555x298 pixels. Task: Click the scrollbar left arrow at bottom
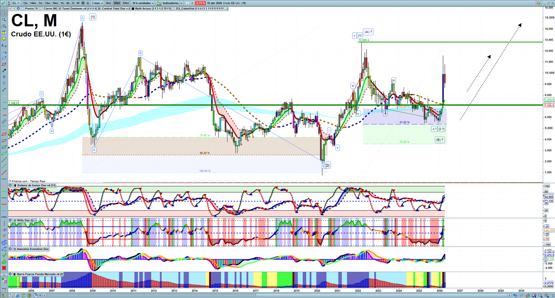click(45, 295)
